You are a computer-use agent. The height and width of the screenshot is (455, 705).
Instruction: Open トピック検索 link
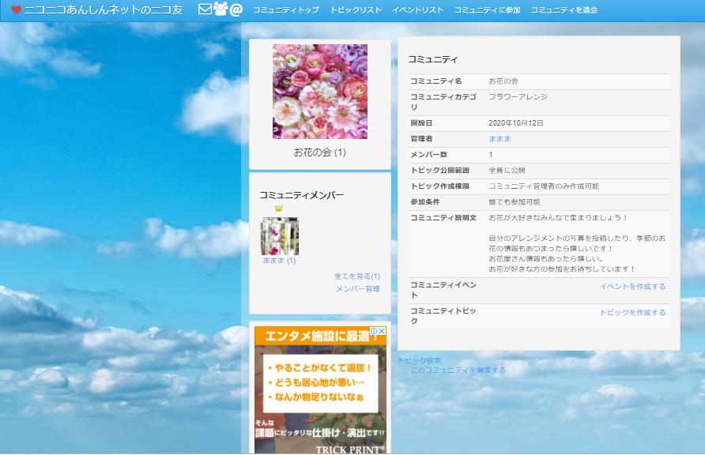click(420, 361)
